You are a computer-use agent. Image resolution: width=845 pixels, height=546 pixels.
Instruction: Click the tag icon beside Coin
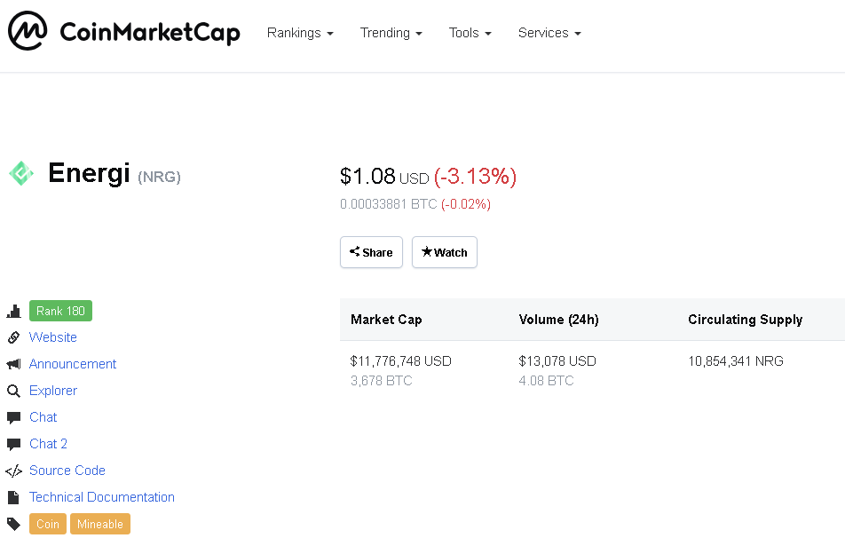tap(13, 524)
